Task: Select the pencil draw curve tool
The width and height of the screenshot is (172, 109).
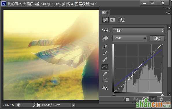Action: point(105,74)
